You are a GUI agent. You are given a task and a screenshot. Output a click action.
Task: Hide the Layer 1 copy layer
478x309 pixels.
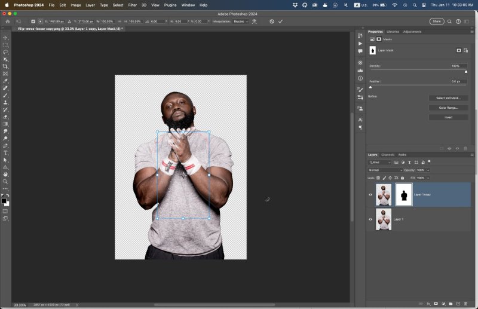370,195
